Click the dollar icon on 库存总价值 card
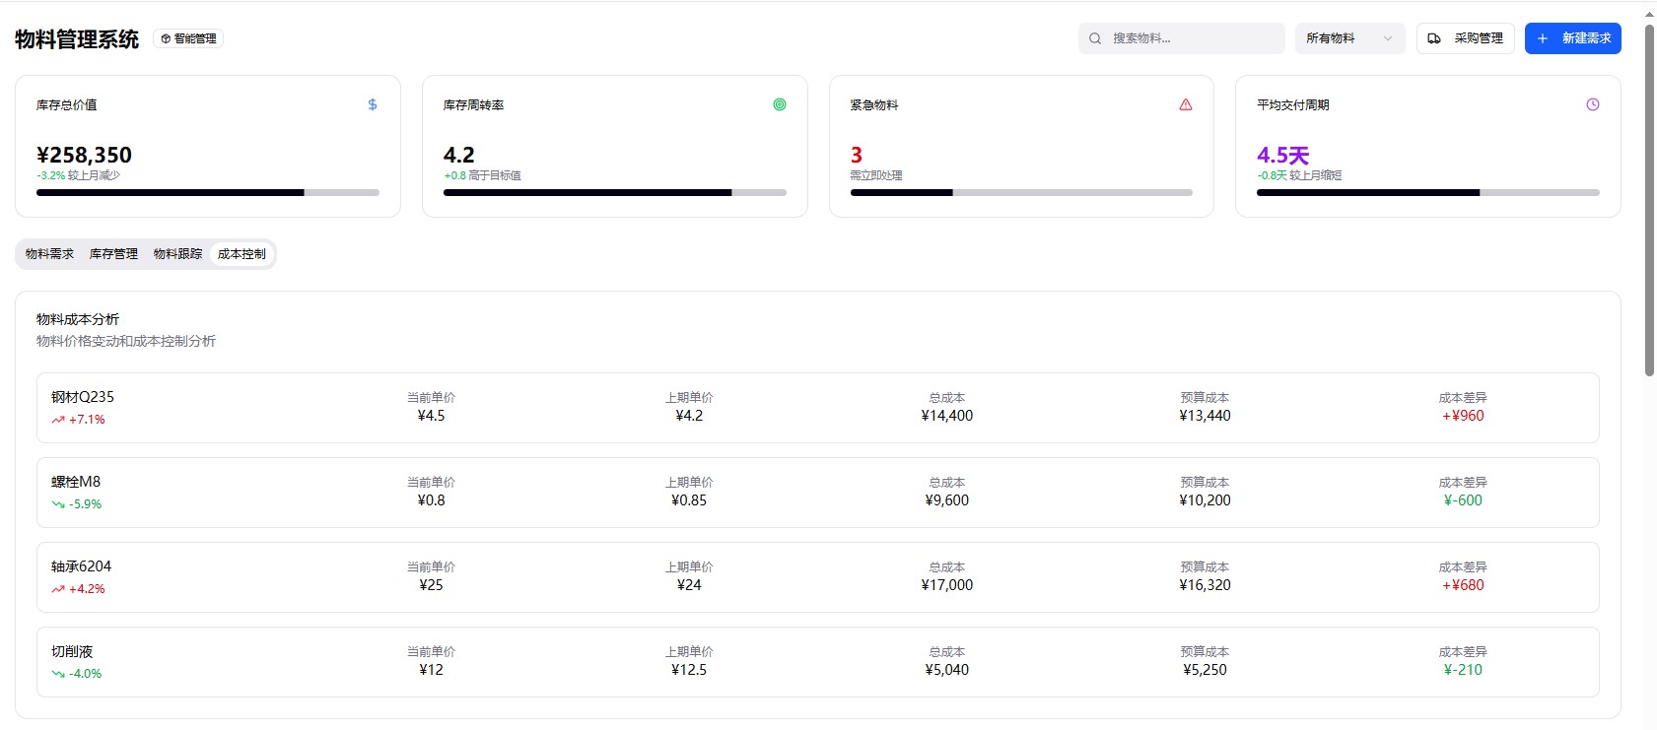This screenshot has width=1657, height=730. 373,104
